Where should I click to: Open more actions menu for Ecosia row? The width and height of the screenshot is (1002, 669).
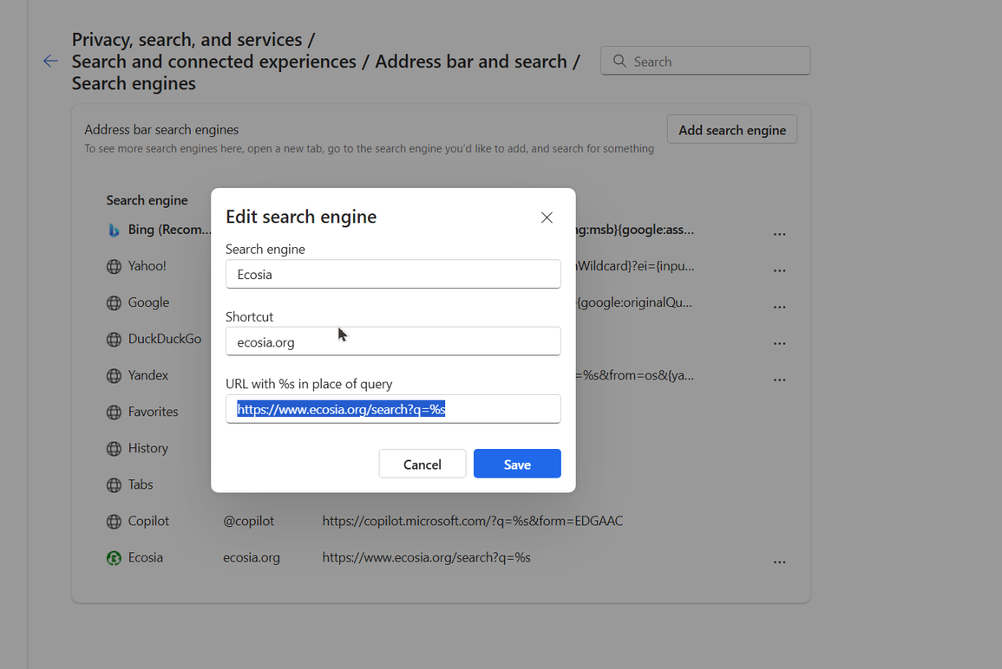coord(779,562)
